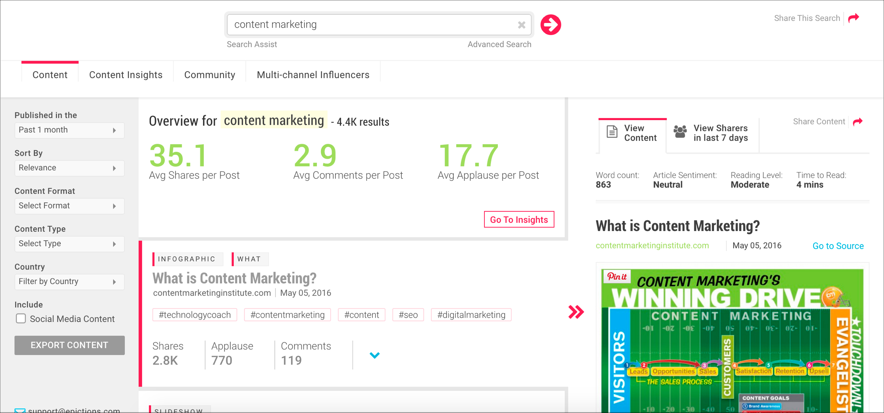This screenshot has height=413, width=884.
Task: Click the Time to Read 4 mins value
Action: click(x=810, y=185)
